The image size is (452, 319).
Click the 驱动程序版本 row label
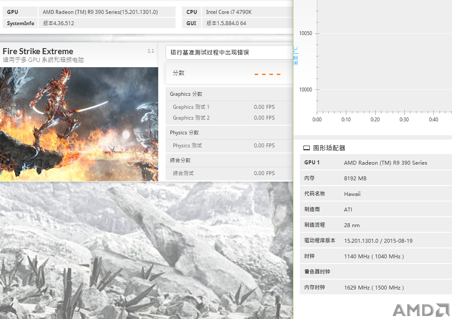tap(320, 241)
